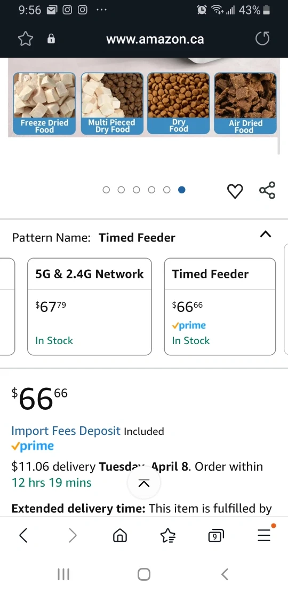Select the first image carousel dot
This screenshot has height=593, width=288.
106,190
